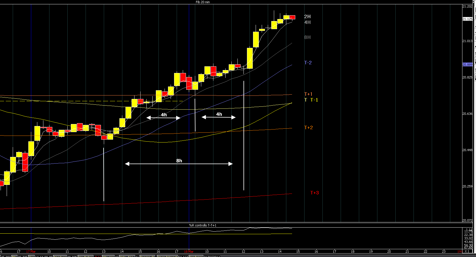The image size is (476, 257).
Task: Select the 2H moving average label
Action: point(307,16)
